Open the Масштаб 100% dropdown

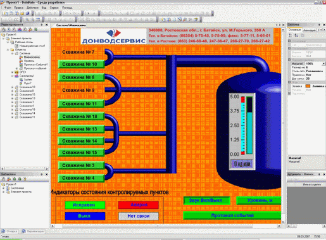coord(323,63)
